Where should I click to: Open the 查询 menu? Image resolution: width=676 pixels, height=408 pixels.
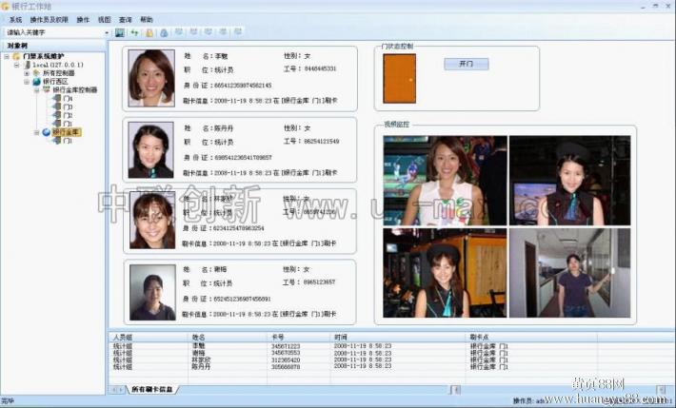pyautogui.click(x=126, y=19)
